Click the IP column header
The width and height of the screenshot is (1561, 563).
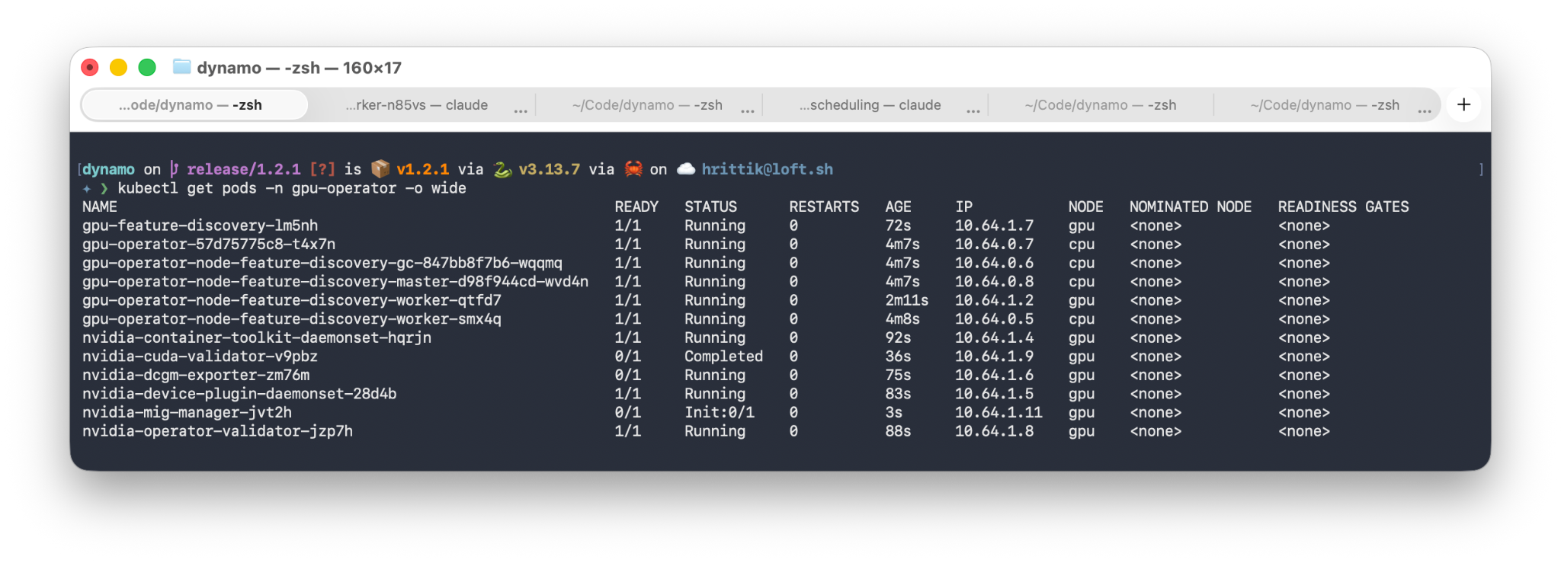963,206
